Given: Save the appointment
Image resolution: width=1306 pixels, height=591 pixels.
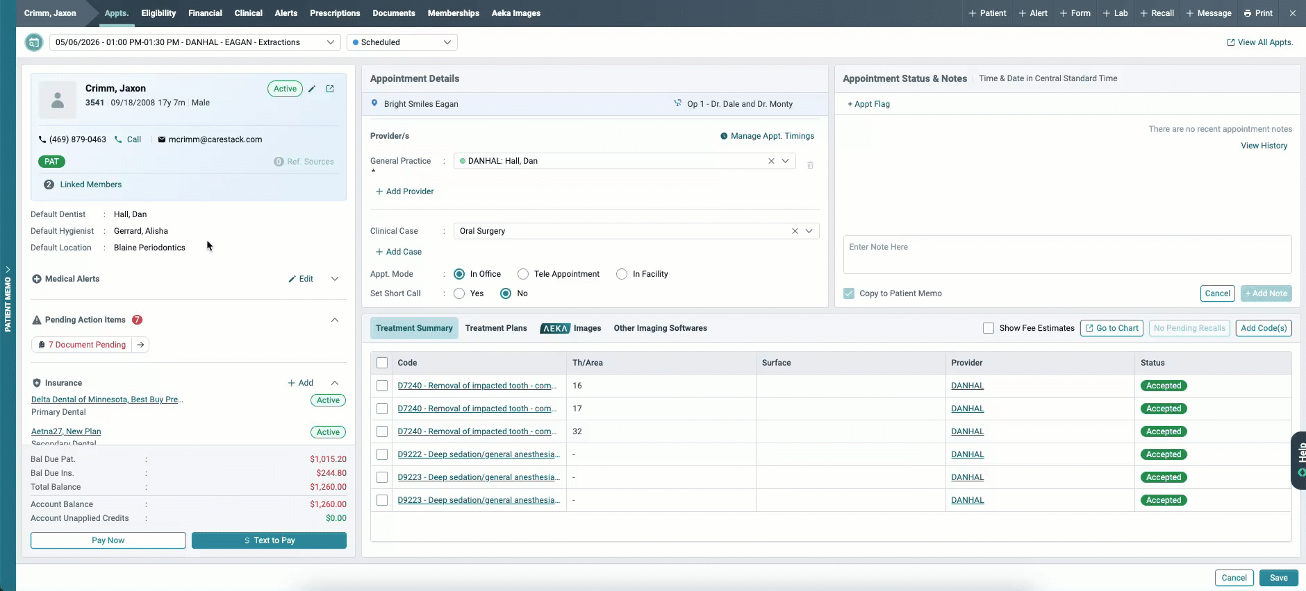Looking at the screenshot, I should [1278, 578].
